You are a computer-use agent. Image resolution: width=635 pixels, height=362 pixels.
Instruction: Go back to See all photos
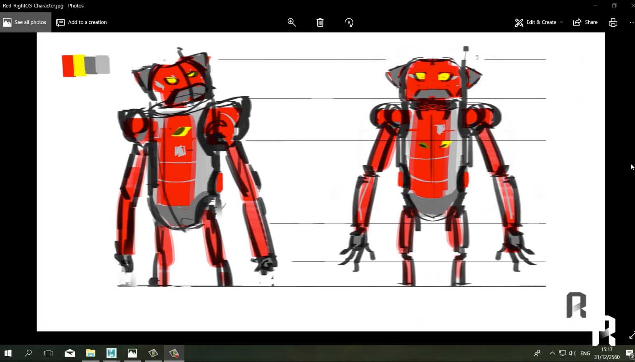[26, 22]
